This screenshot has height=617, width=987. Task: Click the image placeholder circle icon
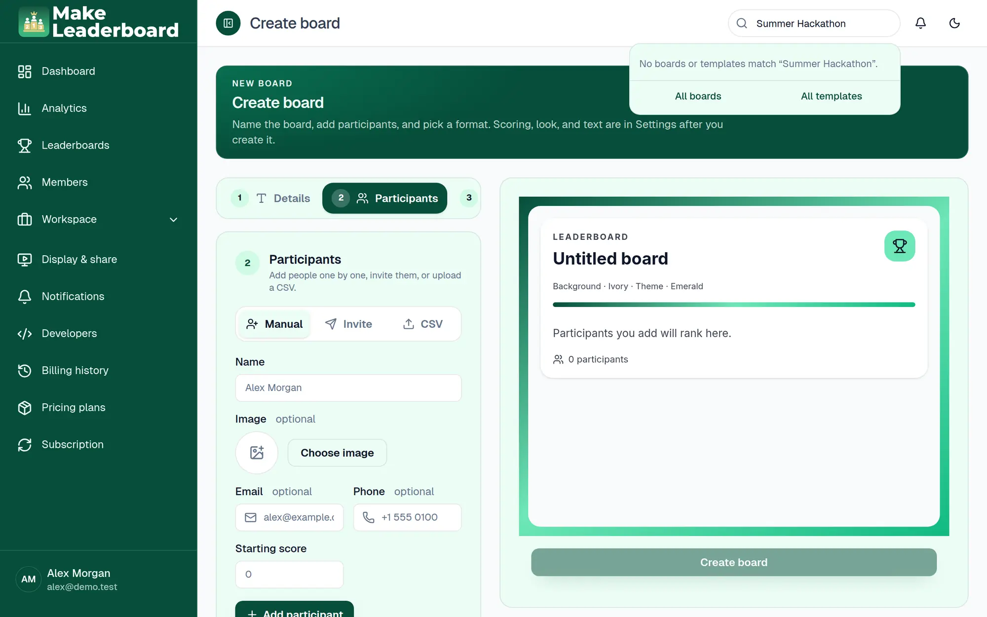tap(257, 453)
